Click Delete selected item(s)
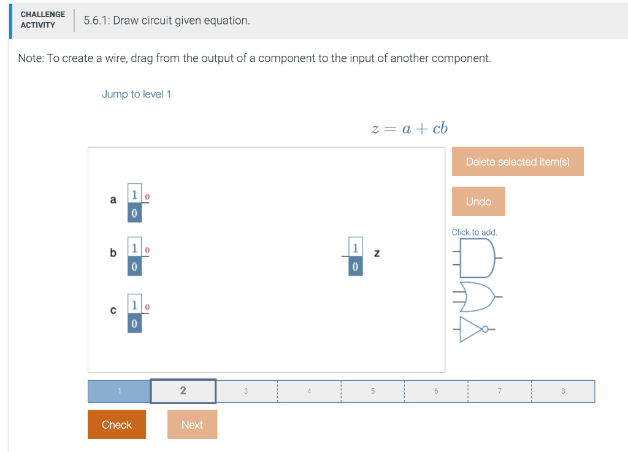The height and width of the screenshot is (452, 628). pos(518,161)
